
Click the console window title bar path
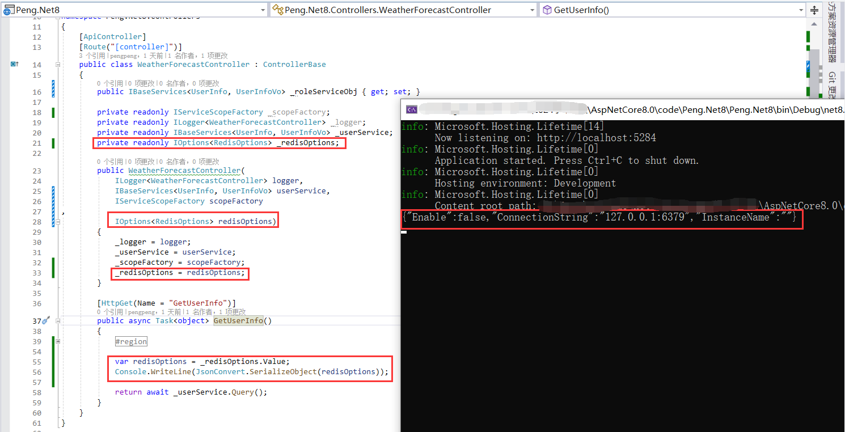pyautogui.click(x=717, y=110)
